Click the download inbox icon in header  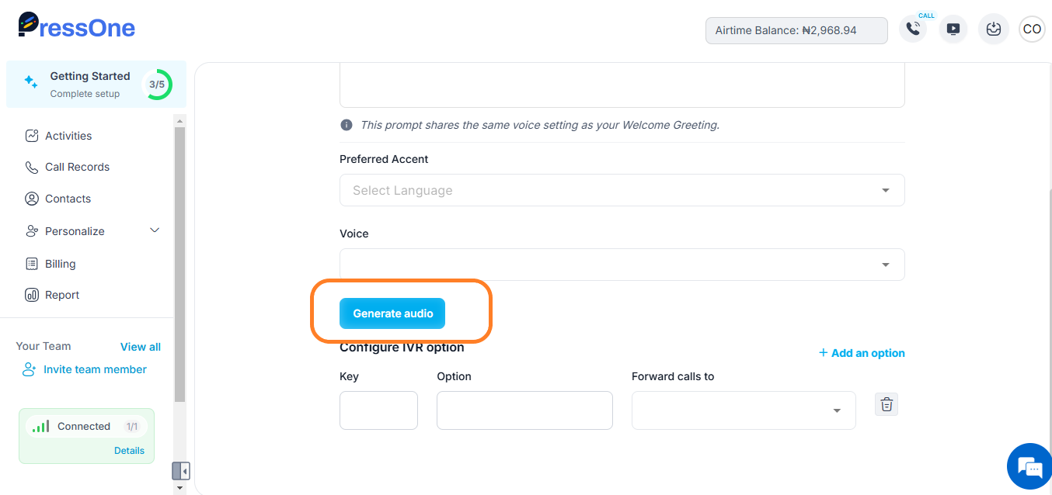(x=993, y=29)
